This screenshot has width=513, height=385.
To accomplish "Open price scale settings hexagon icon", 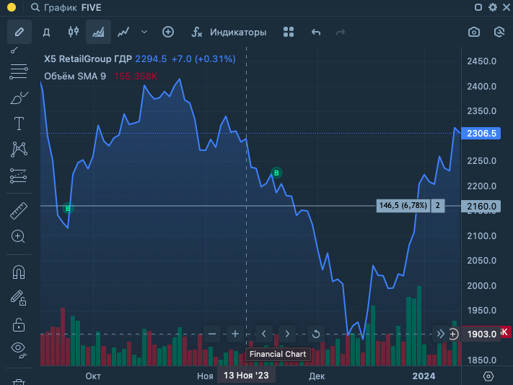I will [488, 376].
